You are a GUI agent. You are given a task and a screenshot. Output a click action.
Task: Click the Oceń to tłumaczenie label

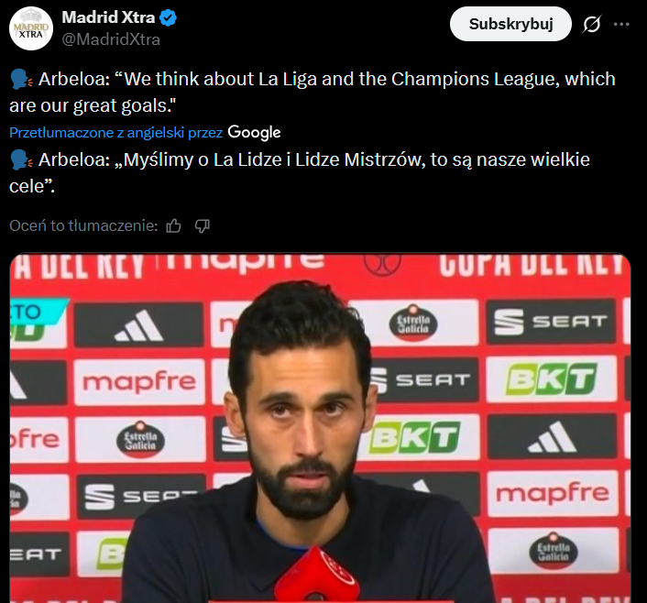point(83,225)
